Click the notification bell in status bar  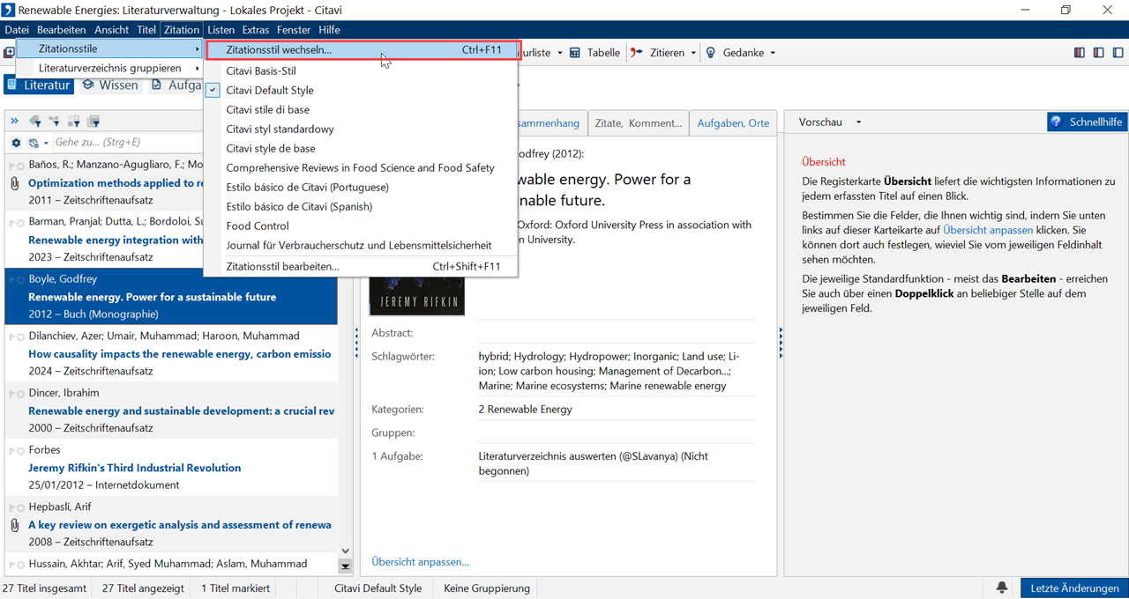[x=1002, y=588]
